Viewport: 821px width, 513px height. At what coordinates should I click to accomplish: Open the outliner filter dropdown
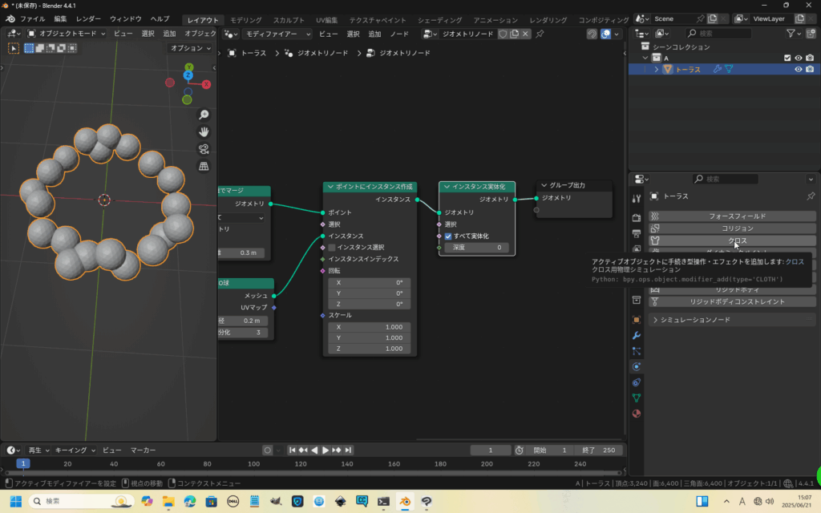(793, 34)
